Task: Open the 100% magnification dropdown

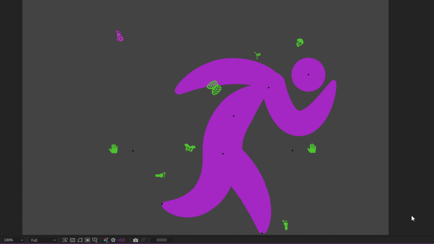Action: 14,240
